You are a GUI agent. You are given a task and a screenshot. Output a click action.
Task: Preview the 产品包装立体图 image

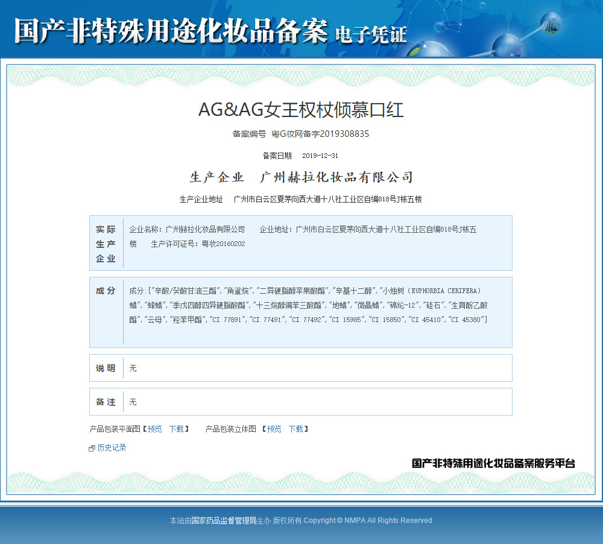[x=273, y=429]
